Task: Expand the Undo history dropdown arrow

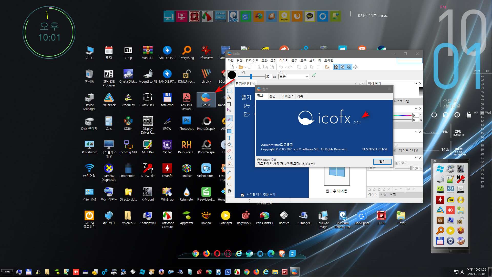Action: [285, 67]
